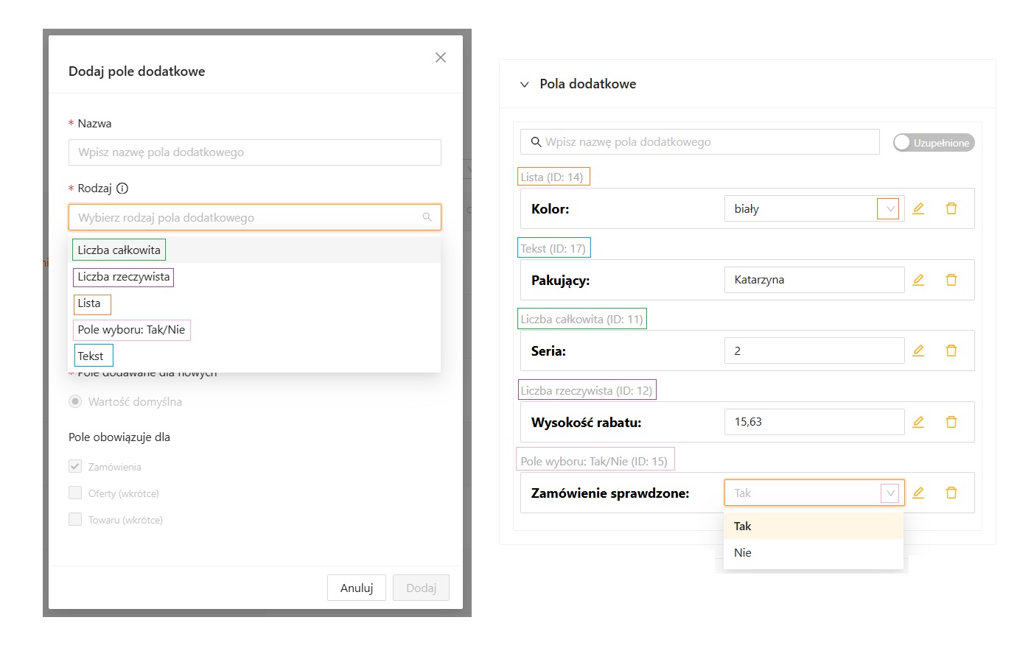Click the edit pencil for Pakujący field
Screen dimensions: 1031x648
coord(918,280)
